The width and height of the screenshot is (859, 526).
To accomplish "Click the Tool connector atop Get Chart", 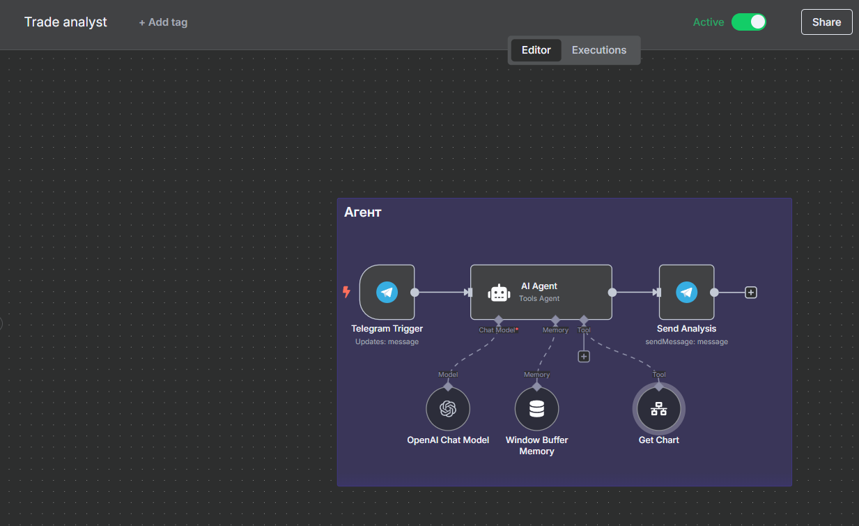I will [659, 386].
